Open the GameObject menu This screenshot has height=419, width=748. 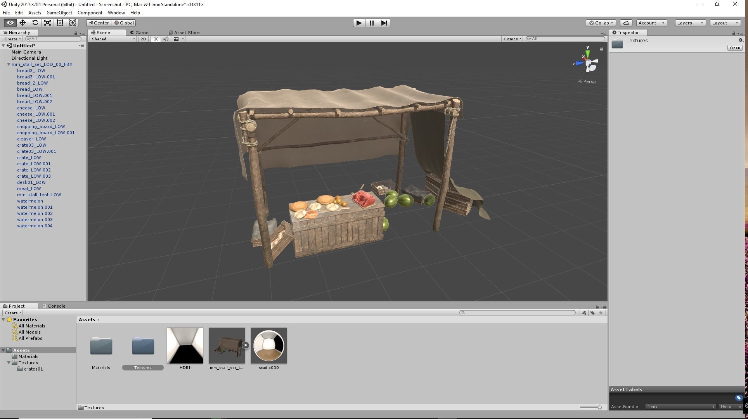point(59,13)
